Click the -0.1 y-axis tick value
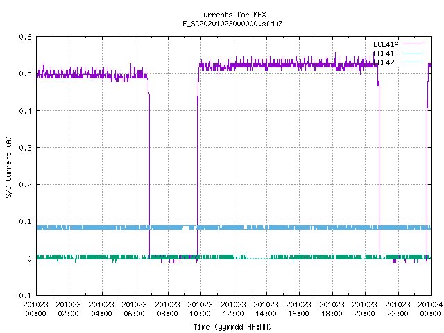The height and width of the screenshot is (333, 444). click(23, 296)
